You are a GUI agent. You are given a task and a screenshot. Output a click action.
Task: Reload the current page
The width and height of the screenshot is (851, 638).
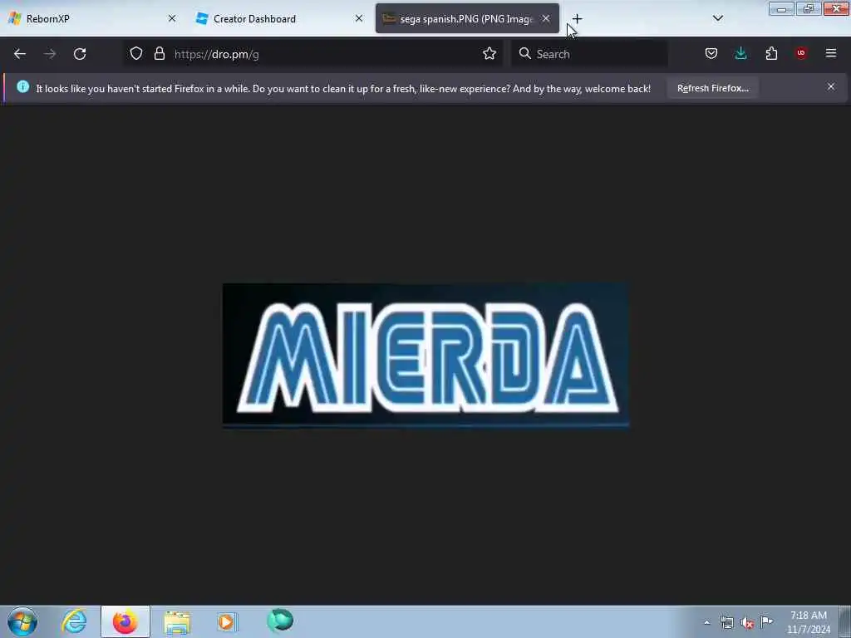[x=80, y=54]
